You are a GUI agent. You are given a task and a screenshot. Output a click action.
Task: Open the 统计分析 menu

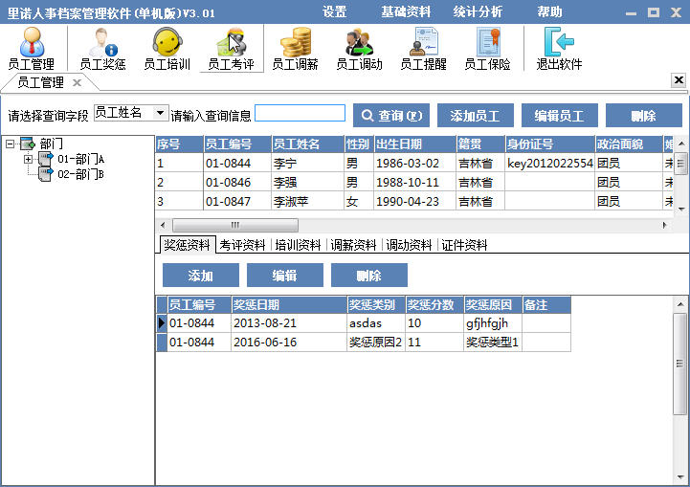(478, 11)
